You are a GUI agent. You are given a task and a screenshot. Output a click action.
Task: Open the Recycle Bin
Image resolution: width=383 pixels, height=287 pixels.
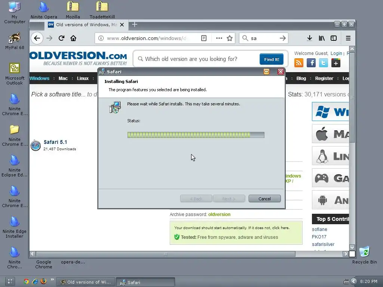tap(364, 255)
